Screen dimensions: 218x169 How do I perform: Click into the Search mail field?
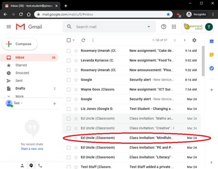pyautogui.click(x=109, y=27)
